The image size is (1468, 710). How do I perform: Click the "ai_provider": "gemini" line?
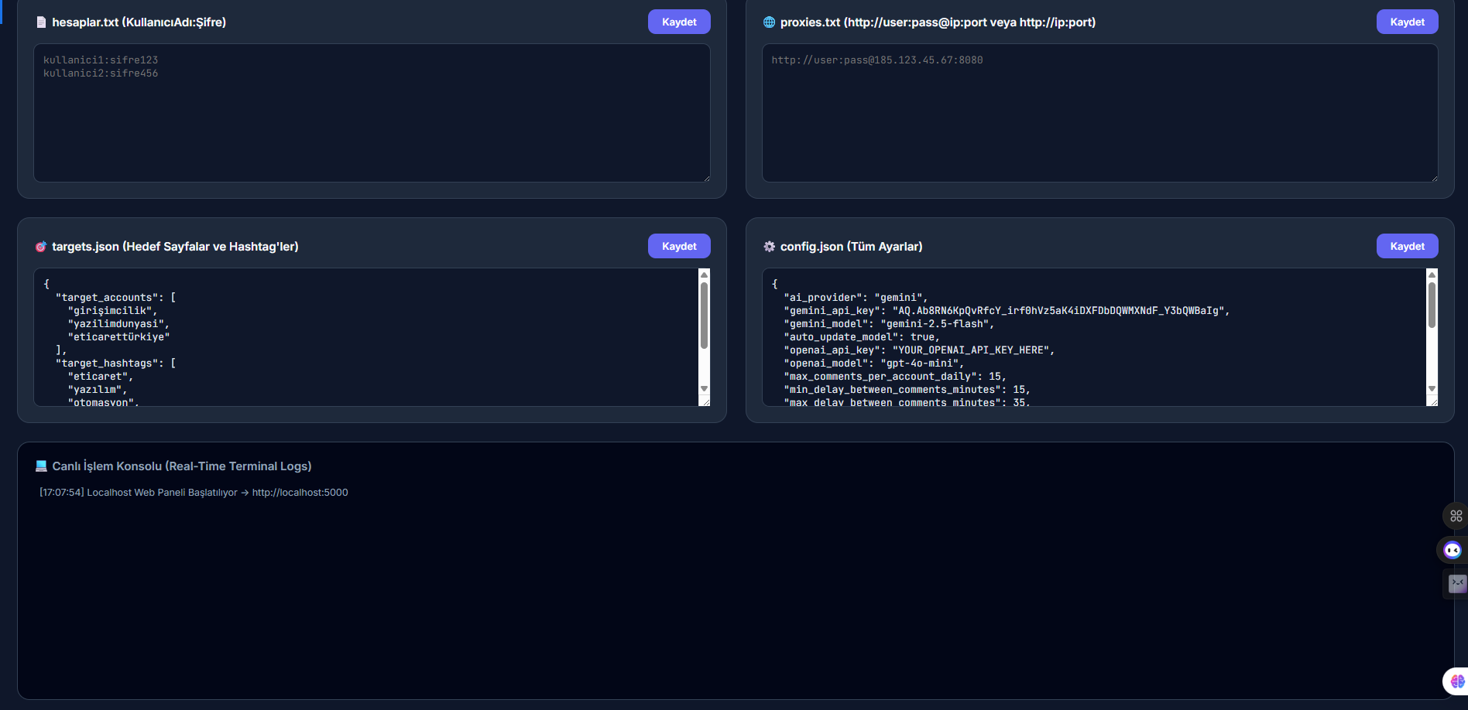point(856,298)
